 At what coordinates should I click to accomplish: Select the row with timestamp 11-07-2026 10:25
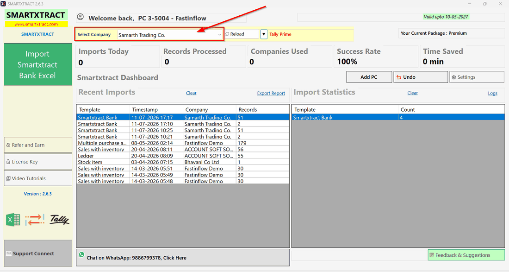183,130
